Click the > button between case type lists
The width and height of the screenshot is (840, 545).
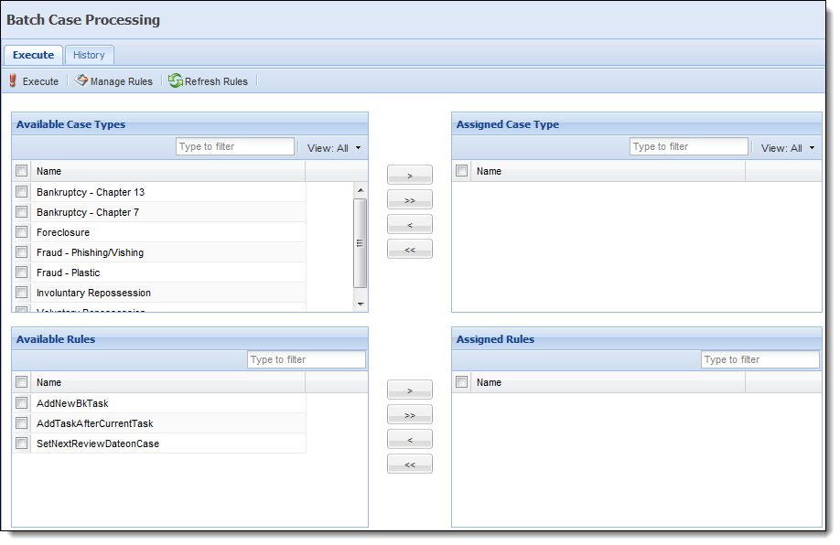(x=410, y=175)
